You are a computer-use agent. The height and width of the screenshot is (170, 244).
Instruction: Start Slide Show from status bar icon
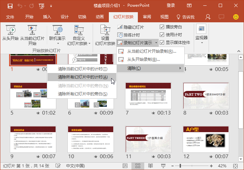[163, 166]
